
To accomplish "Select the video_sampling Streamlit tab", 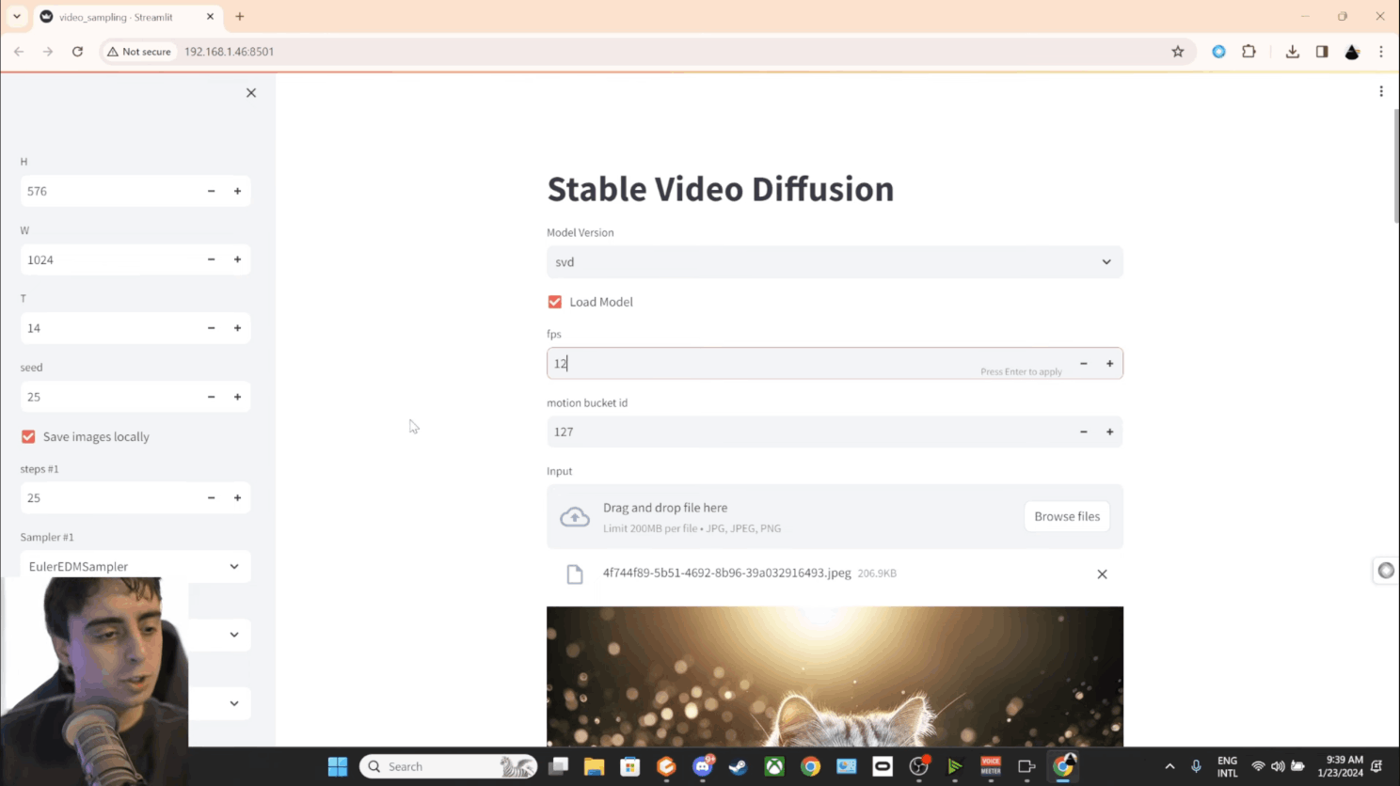I will 127,17.
